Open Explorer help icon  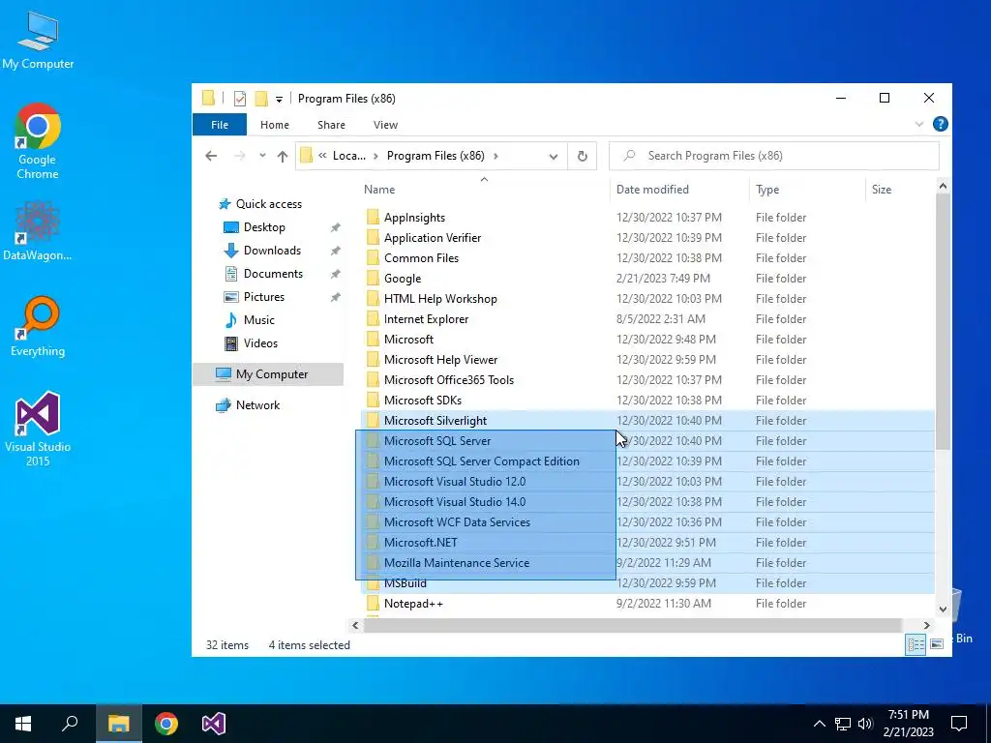[940, 125]
